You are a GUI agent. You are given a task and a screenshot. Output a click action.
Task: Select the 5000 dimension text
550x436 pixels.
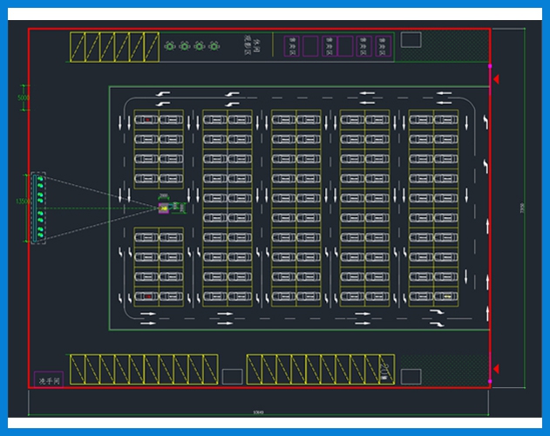tap(24, 98)
